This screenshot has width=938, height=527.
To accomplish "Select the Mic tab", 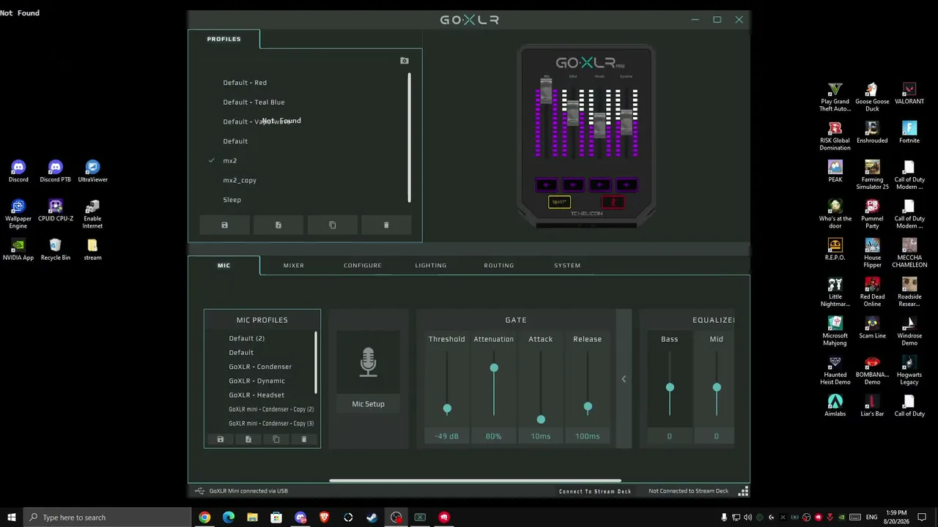I will pos(224,265).
